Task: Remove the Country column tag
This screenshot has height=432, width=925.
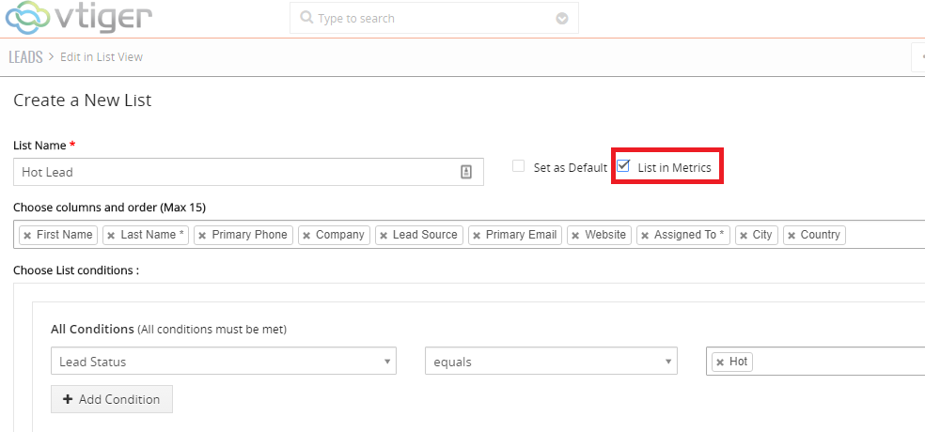Action: tap(792, 235)
